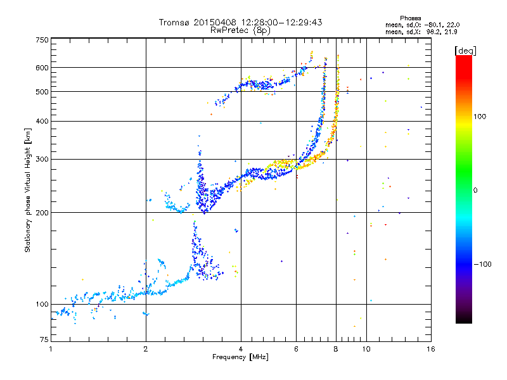Click the 'Frequency [MHz]' axis label
The height and width of the screenshot is (380, 507).
(x=240, y=357)
